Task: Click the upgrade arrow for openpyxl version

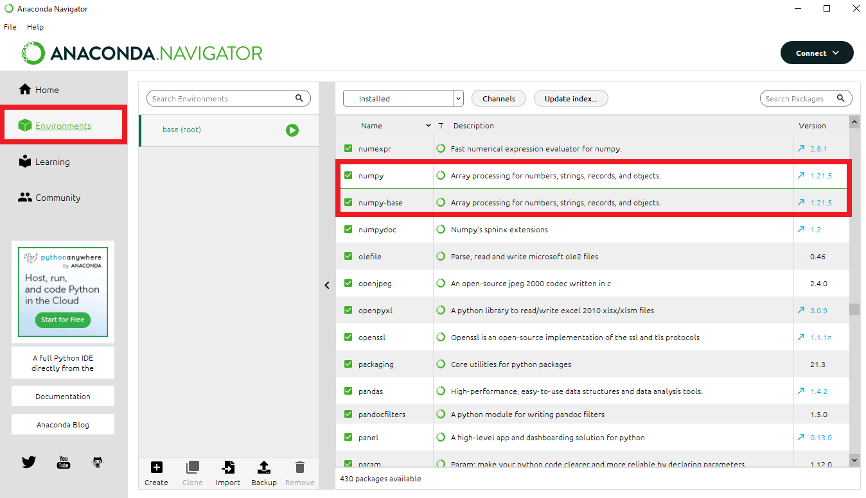Action: [x=801, y=310]
